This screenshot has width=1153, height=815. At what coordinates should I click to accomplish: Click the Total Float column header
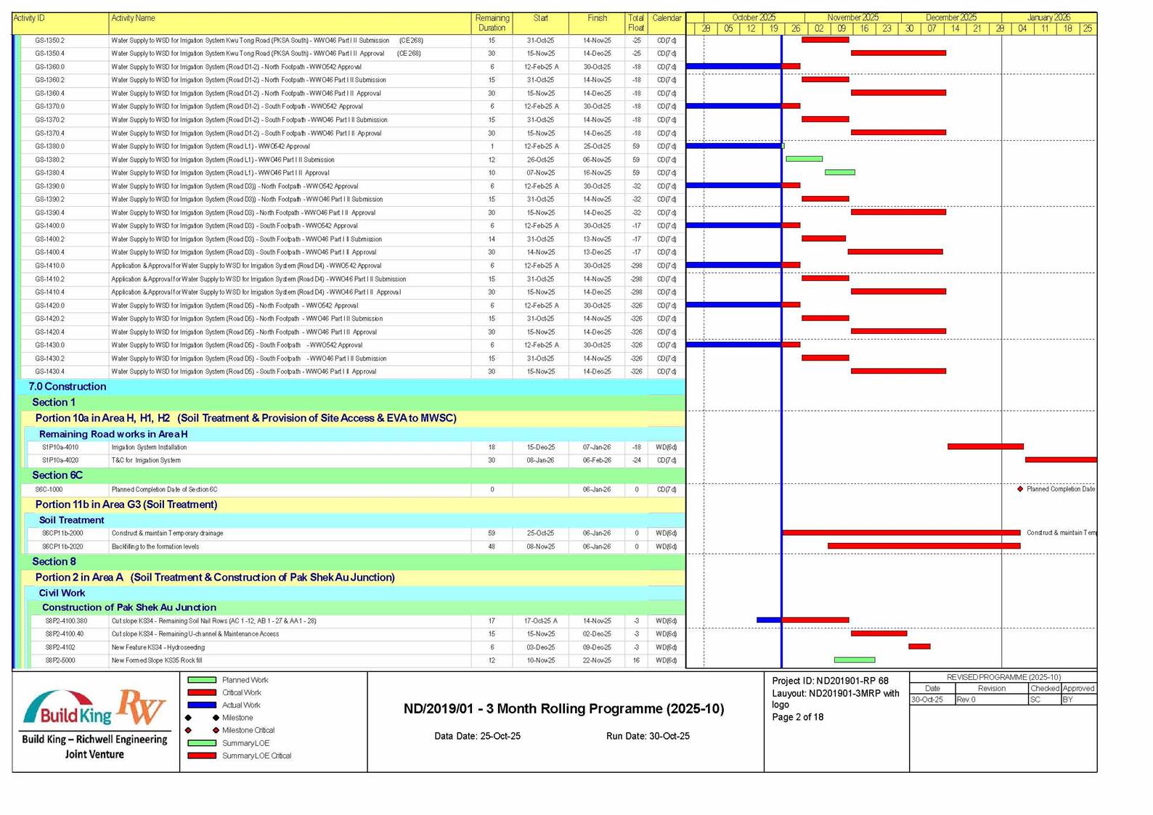(x=636, y=22)
